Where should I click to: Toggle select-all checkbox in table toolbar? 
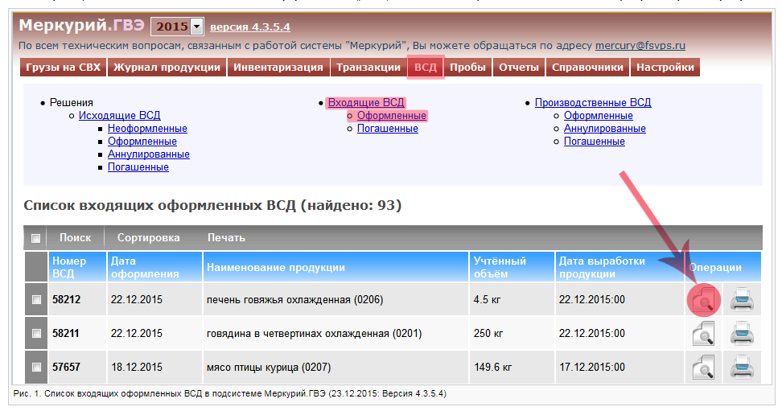pyautogui.click(x=36, y=238)
